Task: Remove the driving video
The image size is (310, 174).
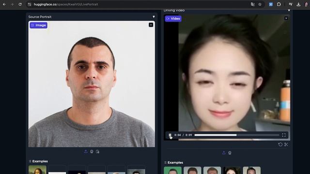Action: tap(286, 18)
